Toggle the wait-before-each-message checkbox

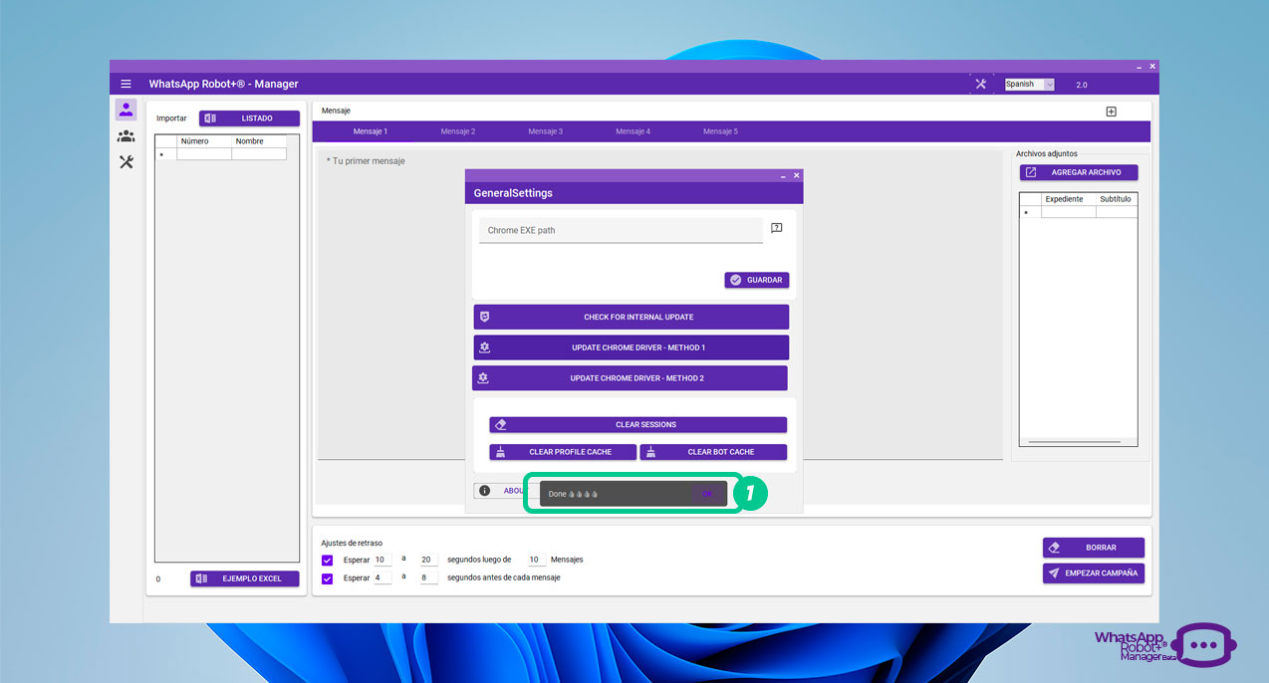tap(328, 578)
